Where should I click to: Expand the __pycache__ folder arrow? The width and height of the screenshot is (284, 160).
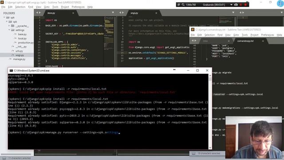(x=9, y=26)
